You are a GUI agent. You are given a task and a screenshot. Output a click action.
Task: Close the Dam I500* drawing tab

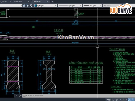tap(29, 2)
